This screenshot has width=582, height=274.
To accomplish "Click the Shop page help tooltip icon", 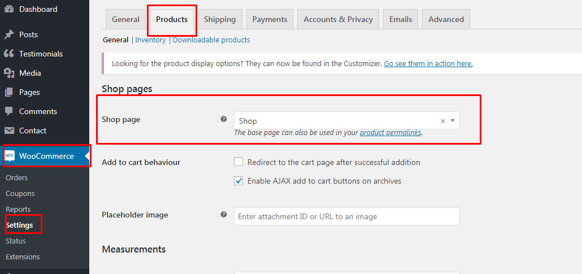I will 223,119.
